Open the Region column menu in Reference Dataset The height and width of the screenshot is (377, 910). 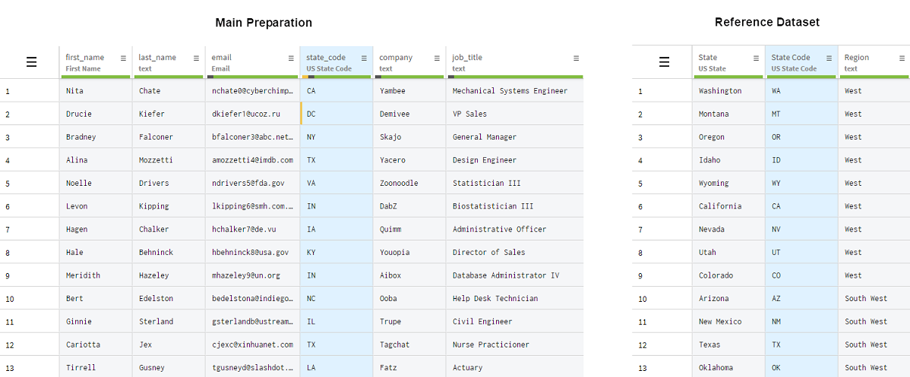(x=902, y=58)
